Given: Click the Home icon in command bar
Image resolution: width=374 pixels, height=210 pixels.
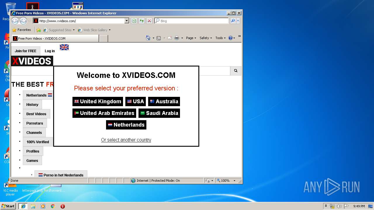Looking at the screenshot, I should pos(148,38).
